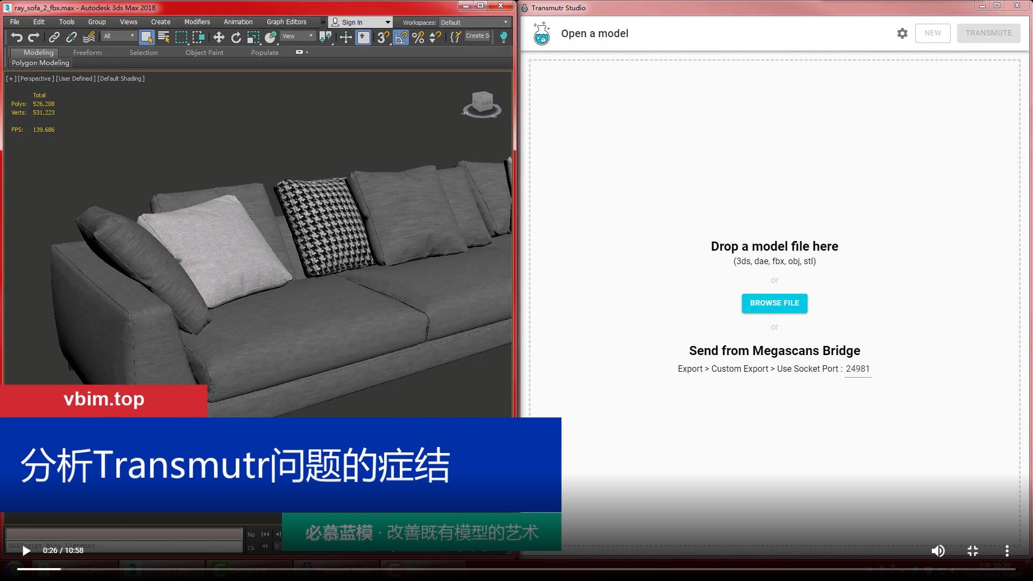Image resolution: width=1033 pixels, height=581 pixels.
Task: Click the Undo arrow in 3ds Max toolbar
Action: click(x=16, y=37)
